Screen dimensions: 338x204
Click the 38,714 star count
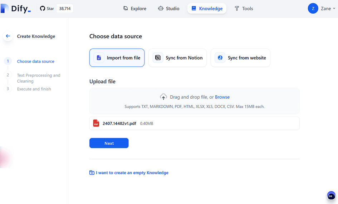pyautogui.click(x=65, y=9)
